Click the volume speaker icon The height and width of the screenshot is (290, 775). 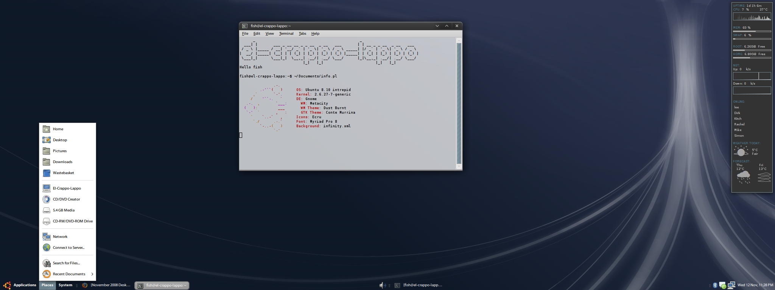(382, 285)
